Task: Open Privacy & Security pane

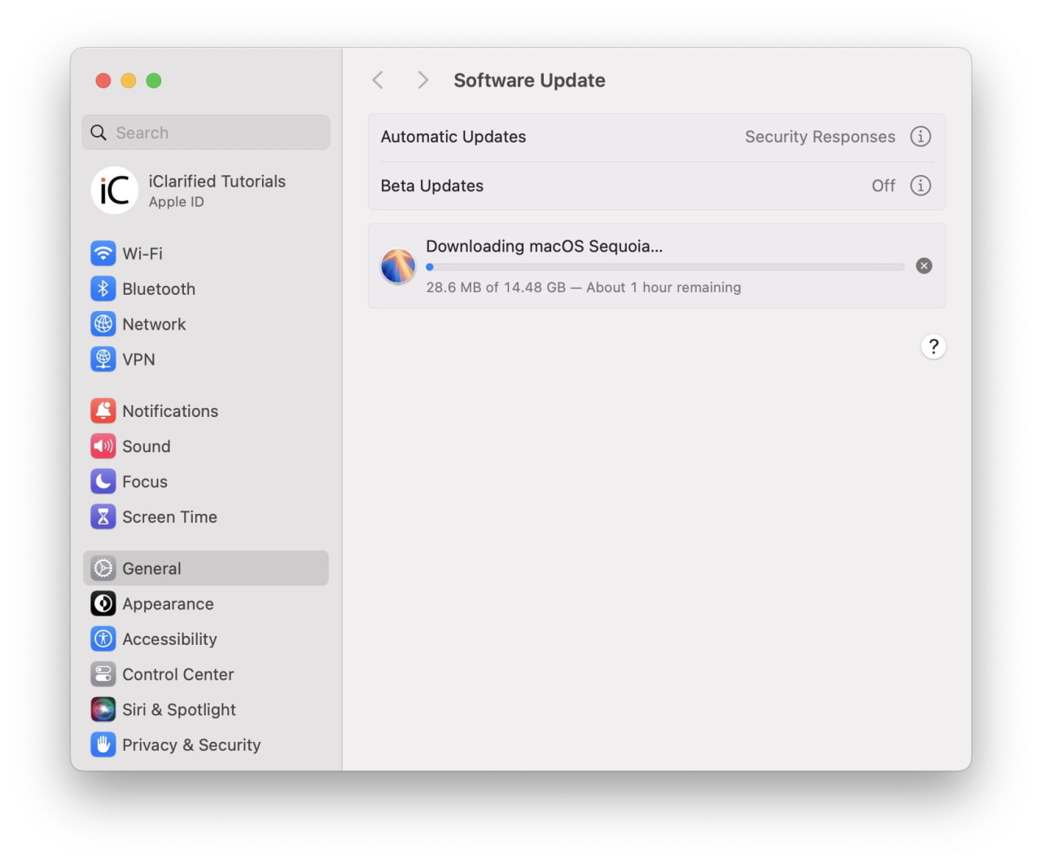Action: click(x=190, y=745)
